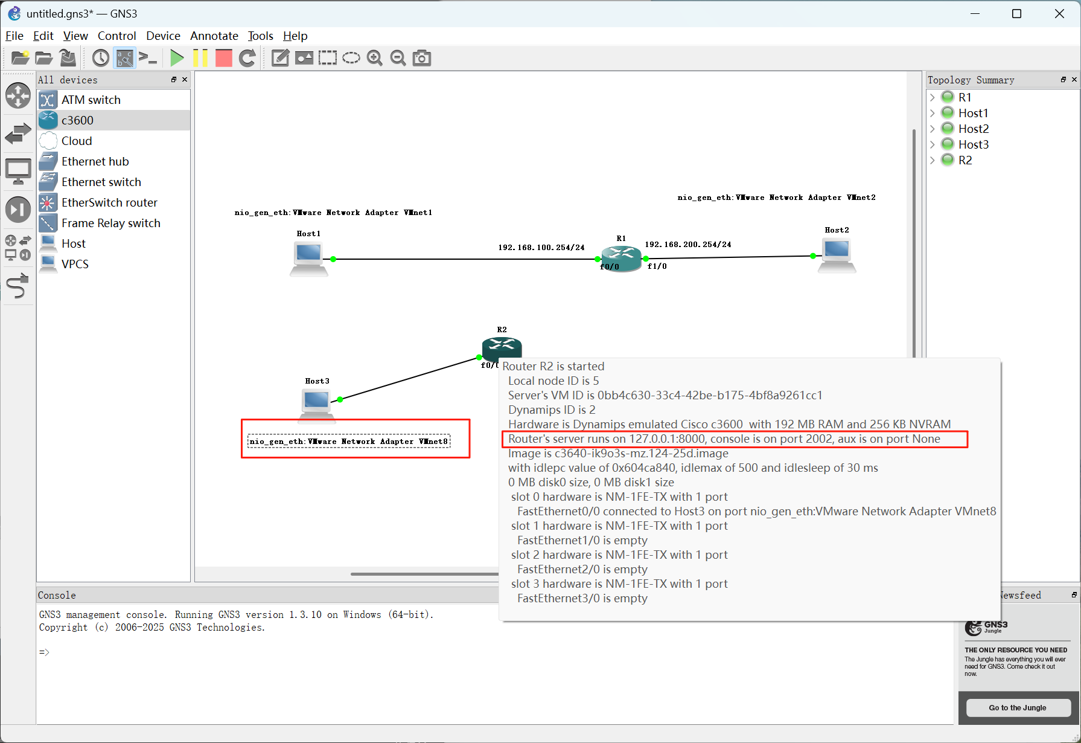The width and height of the screenshot is (1081, 743).
Task: Click the Take a screenshot camera icon
Action: [x=422, y=58]
